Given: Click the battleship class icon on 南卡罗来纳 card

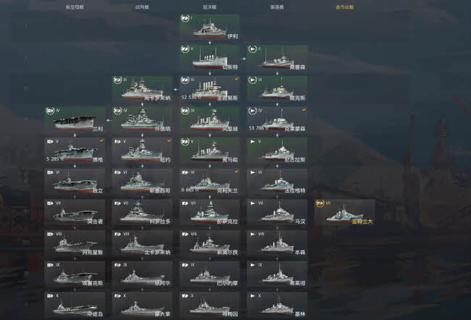Looking at the screenshot, I should pyautogui.click(x=117, y=80).
